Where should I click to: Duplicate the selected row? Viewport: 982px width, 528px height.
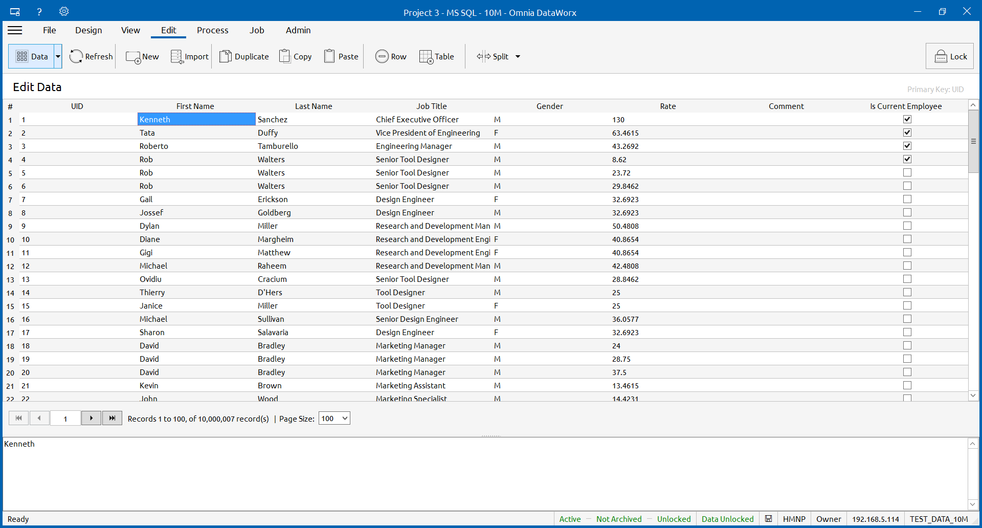(226, 56)
